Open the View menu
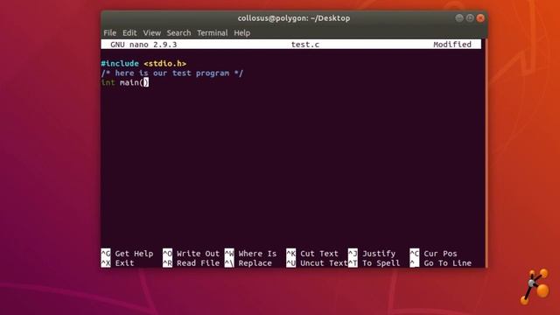560x315 pixels. pos(151,33)
